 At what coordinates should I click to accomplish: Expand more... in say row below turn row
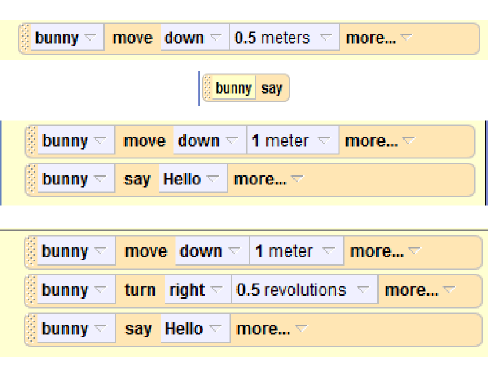click(271, 329)
